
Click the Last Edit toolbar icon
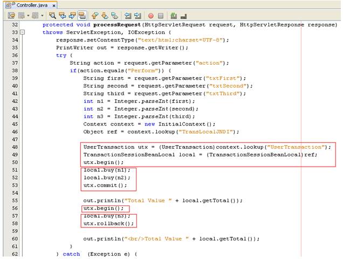(x=11, y=16)
